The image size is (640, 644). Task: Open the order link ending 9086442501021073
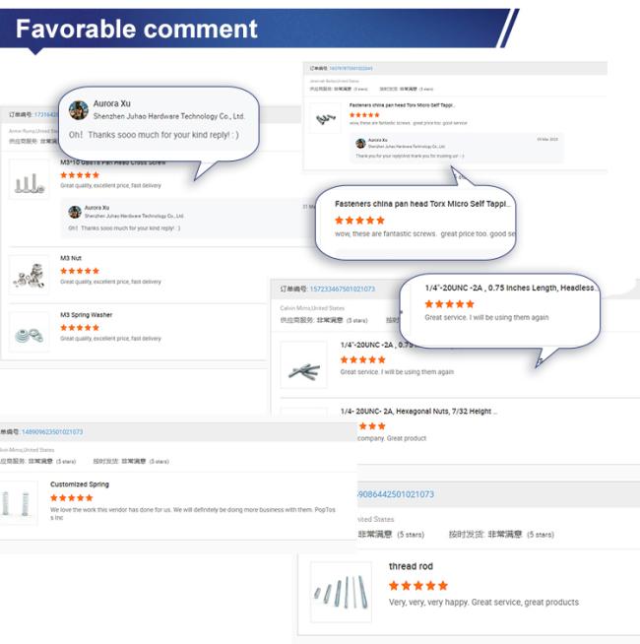tap(396, 494)
